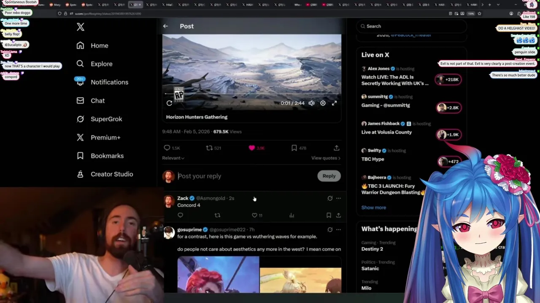The image size is (540, 303).
Task: Open replies count 1.5K
Action: 172,148
